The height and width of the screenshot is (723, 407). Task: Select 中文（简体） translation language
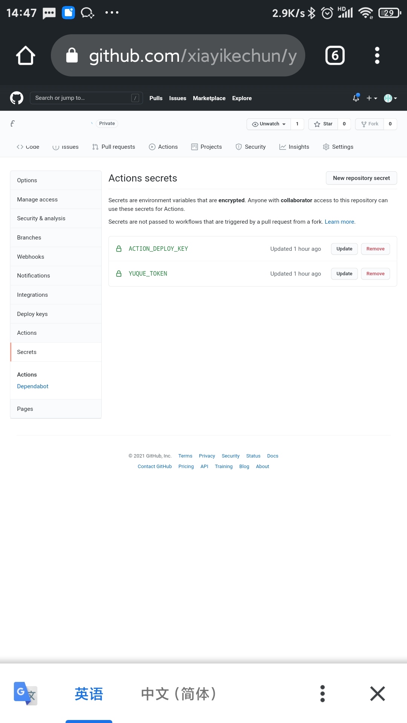179,693
